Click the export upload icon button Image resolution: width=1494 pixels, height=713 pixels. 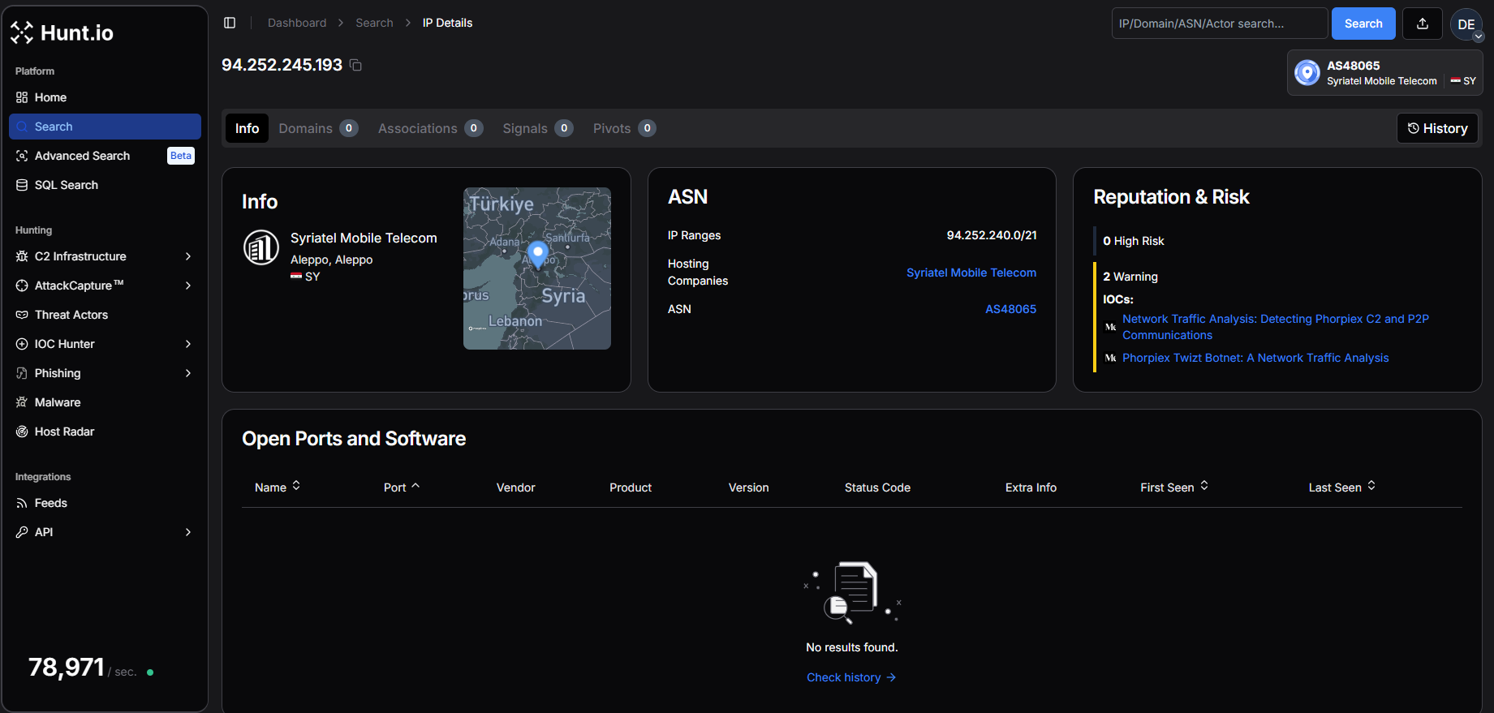[1423, 24]
